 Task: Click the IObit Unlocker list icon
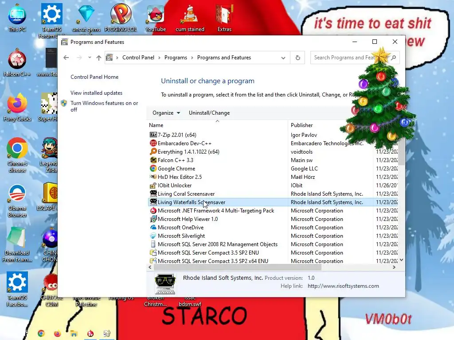(153, 185)
